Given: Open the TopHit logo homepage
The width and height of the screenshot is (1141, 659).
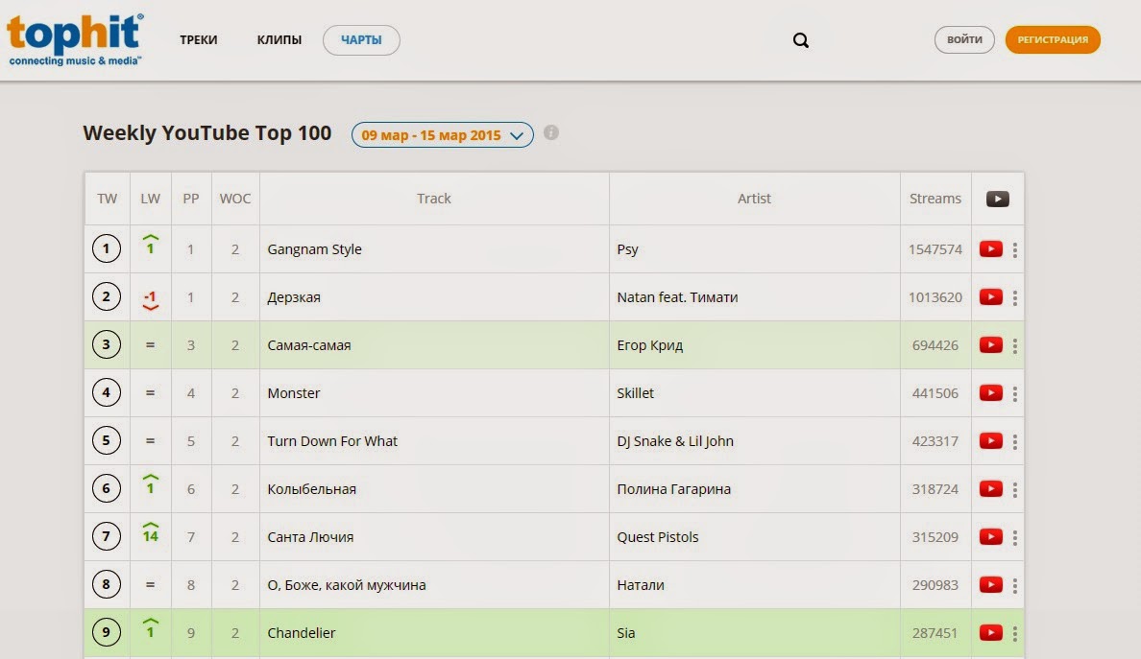Looking at the screenshot, I should (75, 39).
